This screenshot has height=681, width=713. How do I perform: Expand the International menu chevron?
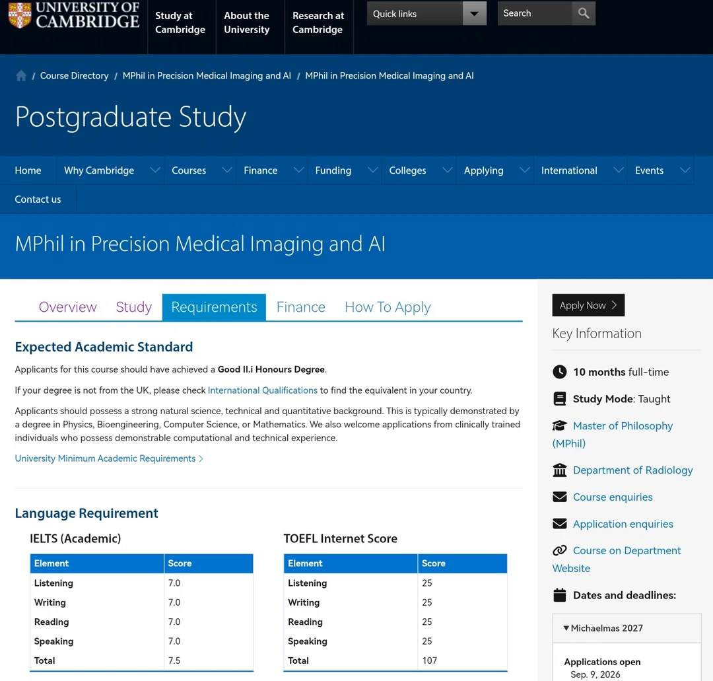pyautogui.click(x=619, y=170)
